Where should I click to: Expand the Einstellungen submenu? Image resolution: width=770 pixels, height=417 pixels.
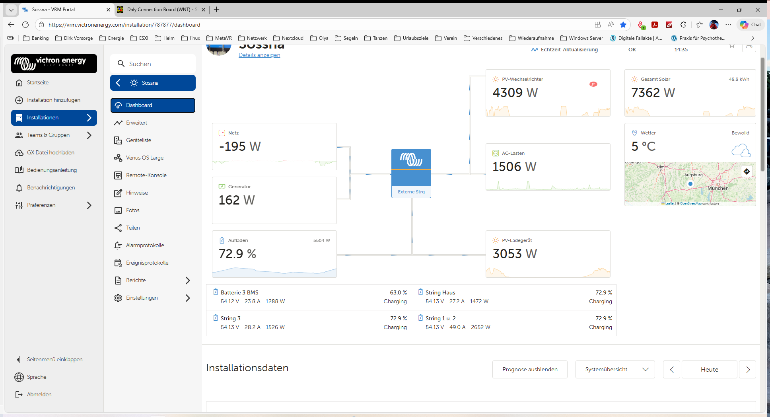click(188, 298)
